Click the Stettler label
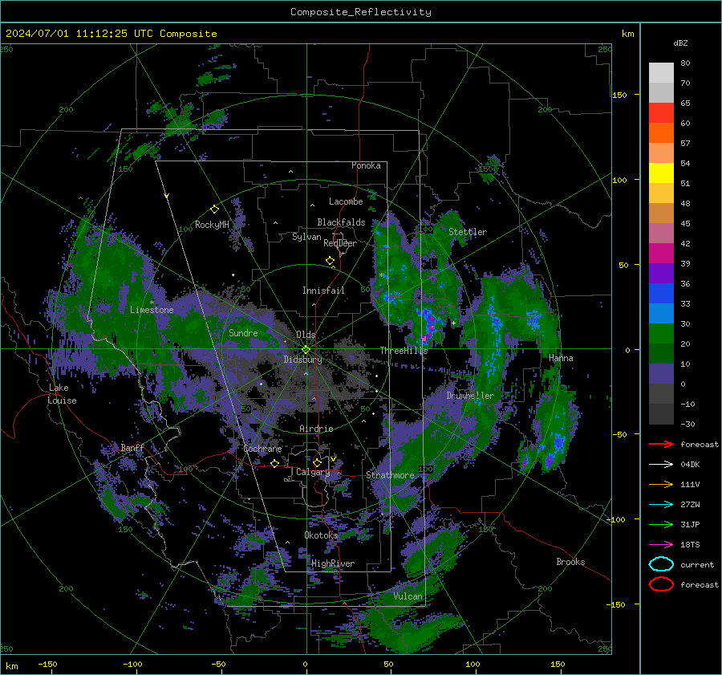Image resolution: width=722 pixels, height=675 pixels. coord(468,232)
